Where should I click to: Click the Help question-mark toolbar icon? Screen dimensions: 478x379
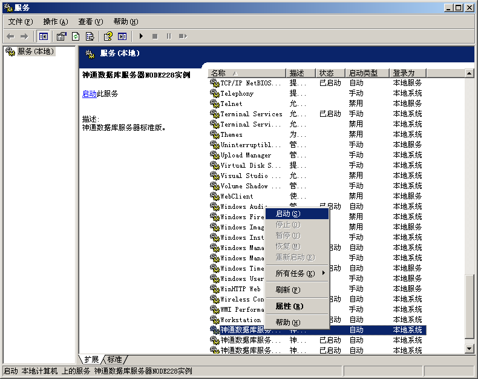click(x=108, y=36)
